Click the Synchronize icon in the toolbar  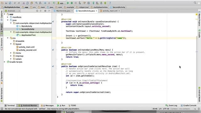click(10, 3)
